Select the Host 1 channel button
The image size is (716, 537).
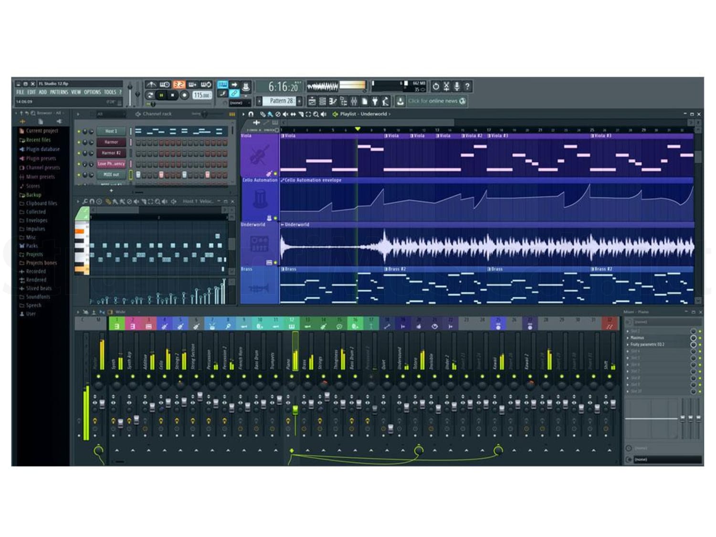(111, 131)
